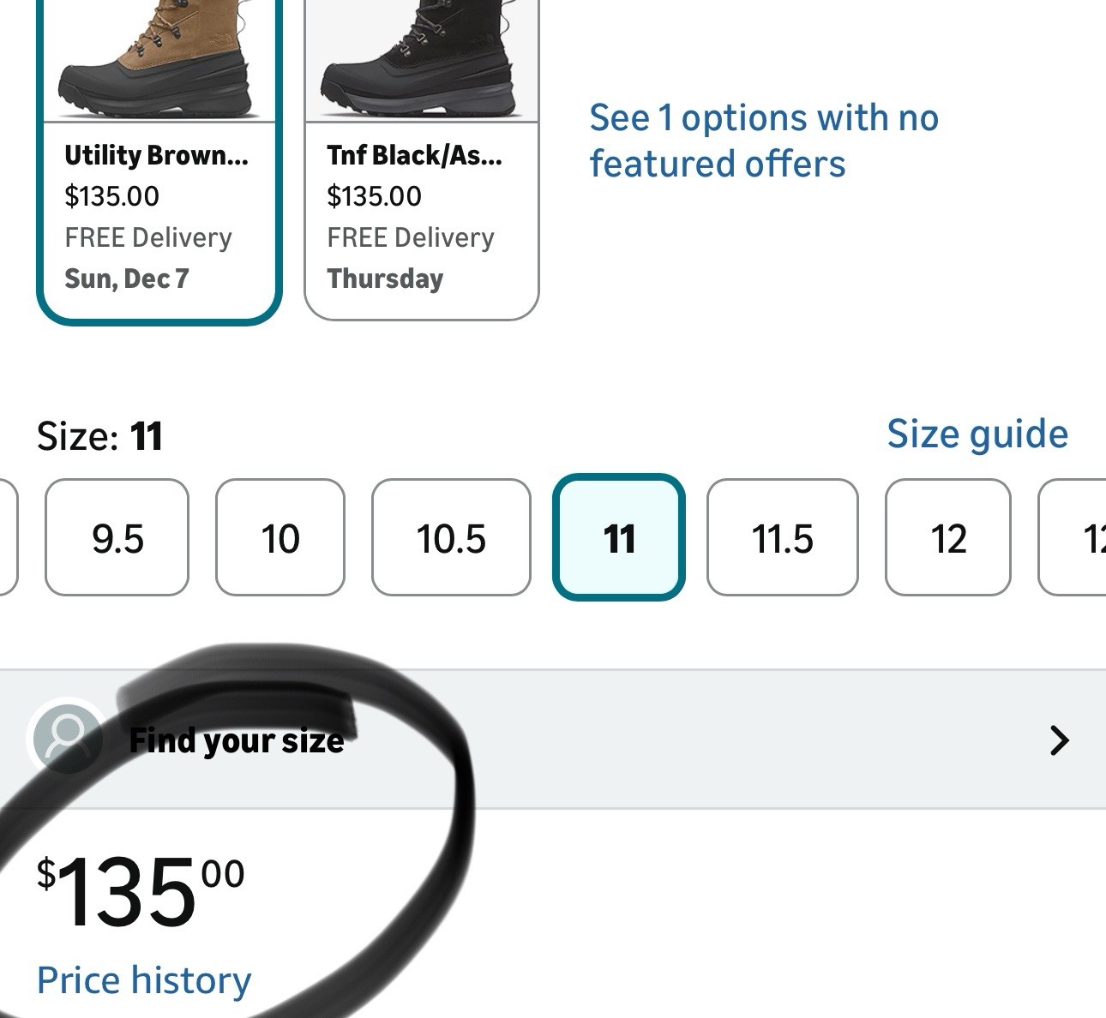Open the Find your size chevron arrow
Viewport: 1106px width, 1018px height.
1059,740
